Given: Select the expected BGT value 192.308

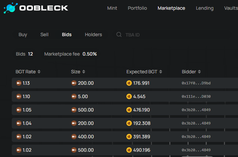Looking at the screenshot, I should pyautogui.click(x=142, y=123).
